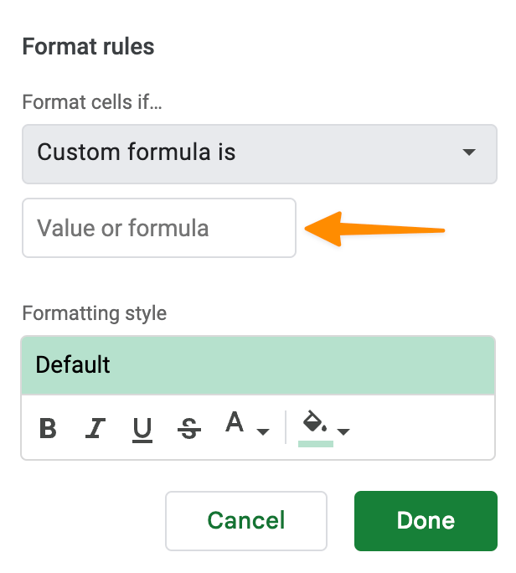Select the Default formatting style preview
This screenshot has height=573, width=516.
[259, 365]
